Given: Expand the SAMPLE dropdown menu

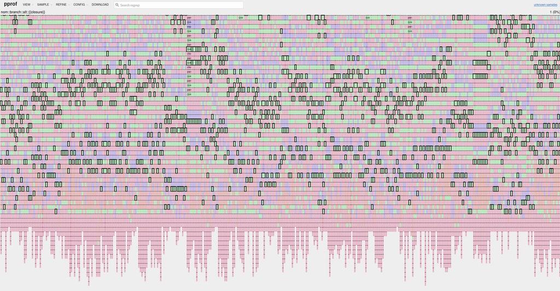Looking at the screenshot, I should 44,4.
